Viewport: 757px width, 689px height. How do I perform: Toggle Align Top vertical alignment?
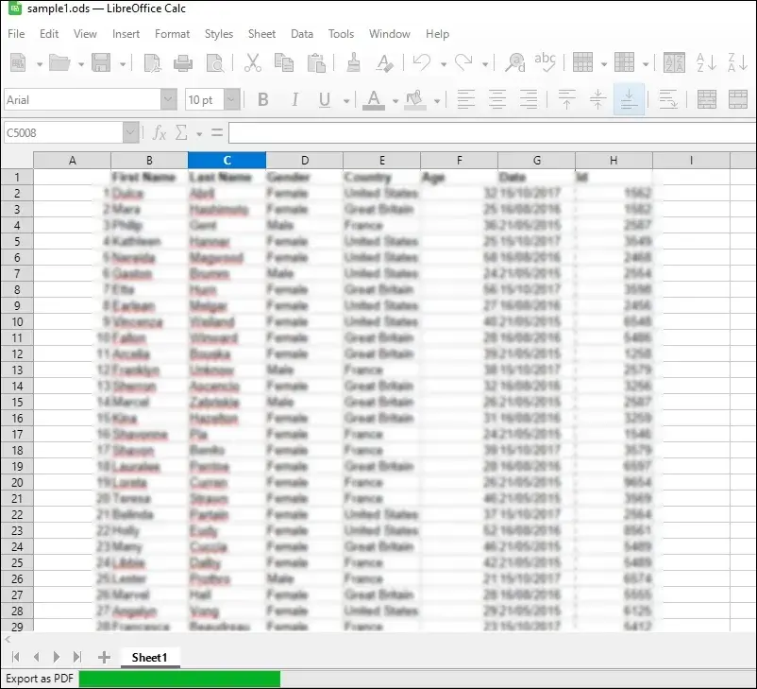(x=566, y=99)
